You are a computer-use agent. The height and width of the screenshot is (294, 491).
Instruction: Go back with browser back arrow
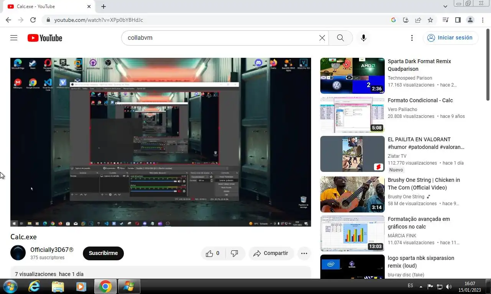[8, 20]
